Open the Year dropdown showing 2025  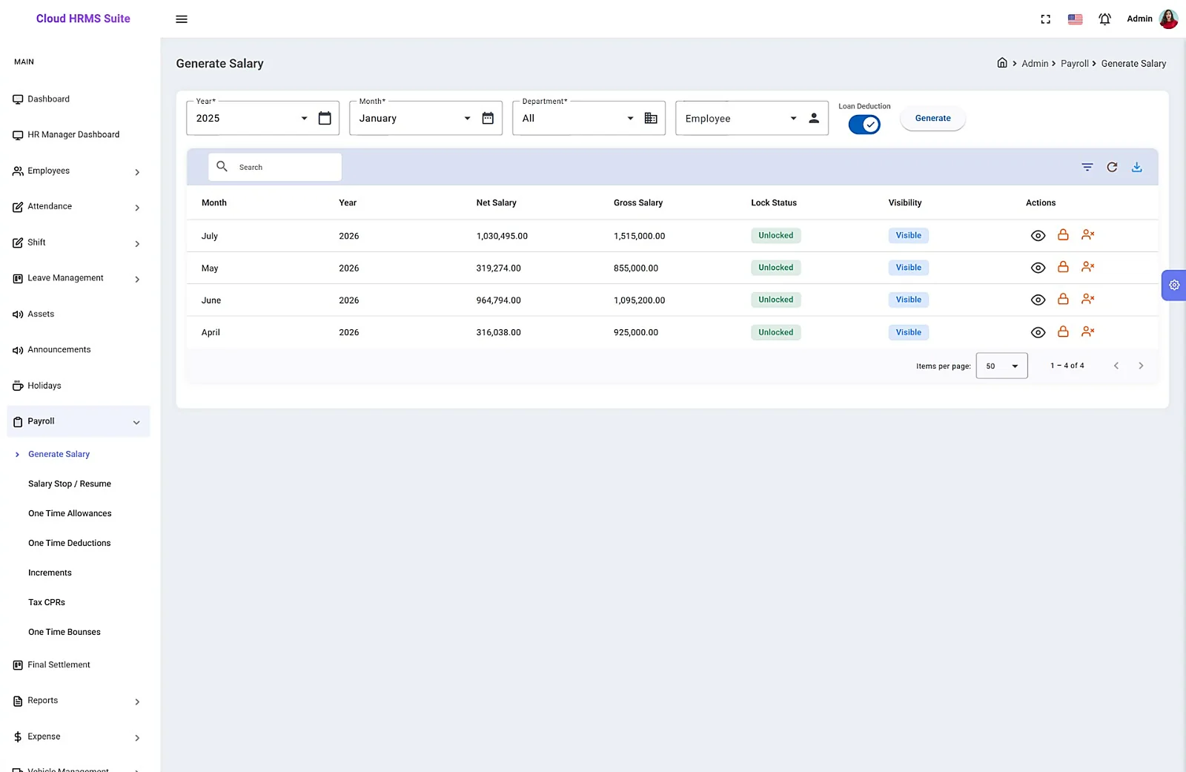coord(262,118)
